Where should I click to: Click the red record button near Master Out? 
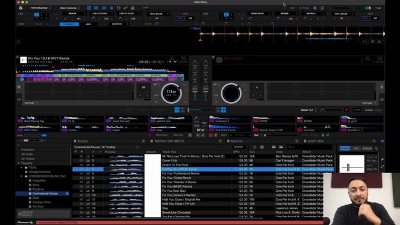click(x=346, y=110)
